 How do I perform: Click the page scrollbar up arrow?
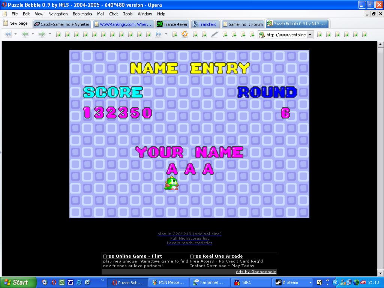[380, 44]
